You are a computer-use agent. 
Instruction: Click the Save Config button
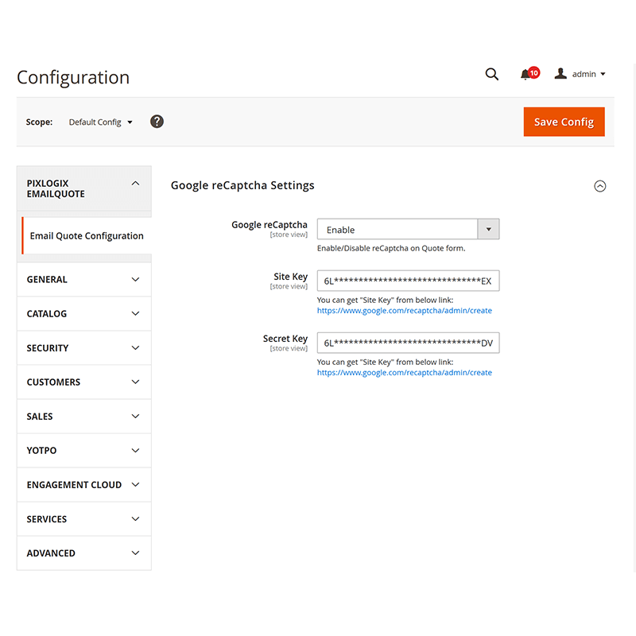pyautogui.click(x=564, y=122)
